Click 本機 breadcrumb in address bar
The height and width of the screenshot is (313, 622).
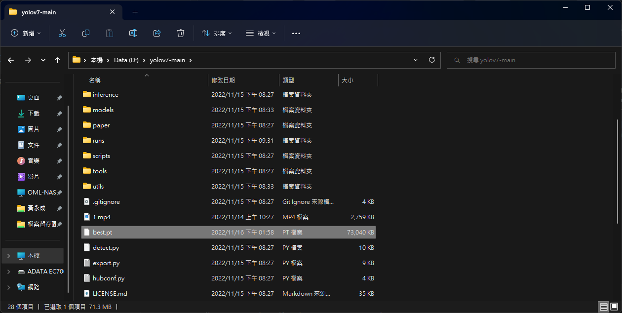[97, 60]
